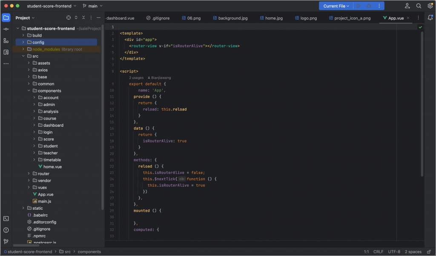The image size is (436, 256).
Task: Open the Problems tool window icon
Action: [6, 230]
